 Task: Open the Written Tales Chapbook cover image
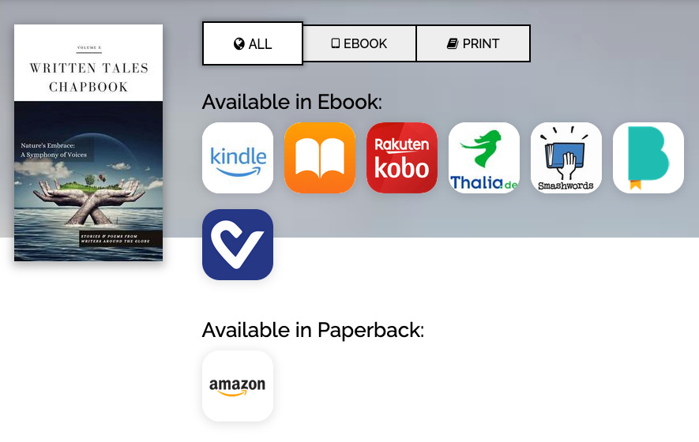coord(88,143)
